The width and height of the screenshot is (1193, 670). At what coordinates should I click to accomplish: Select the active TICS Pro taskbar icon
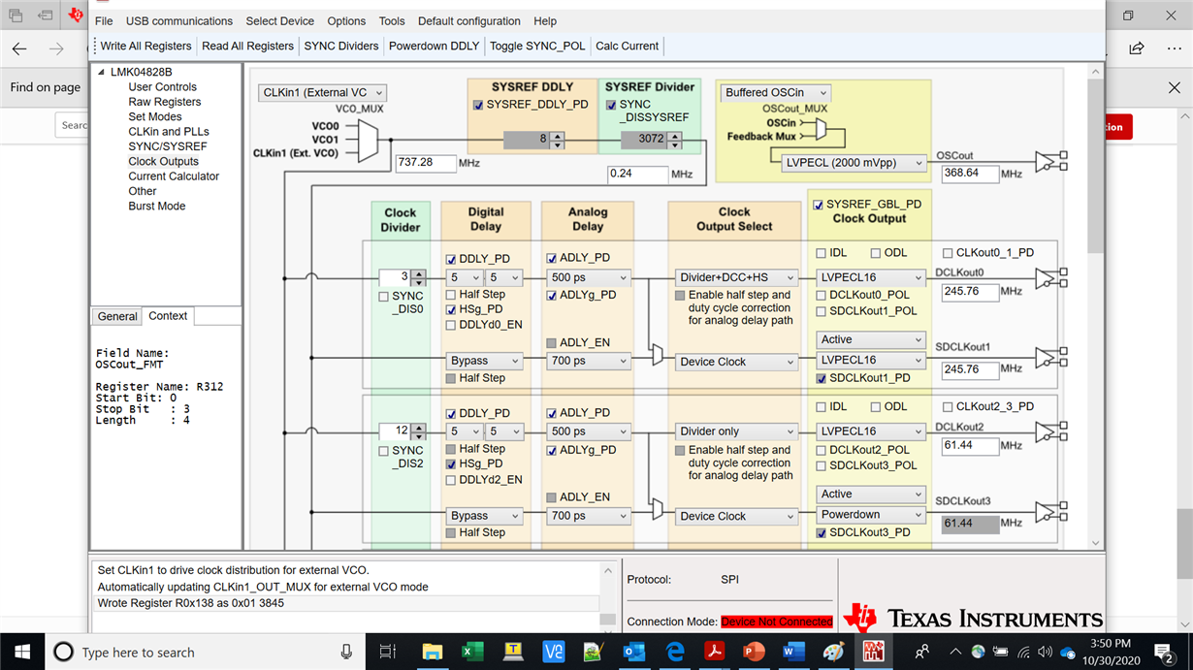click(x=874, y=652)
